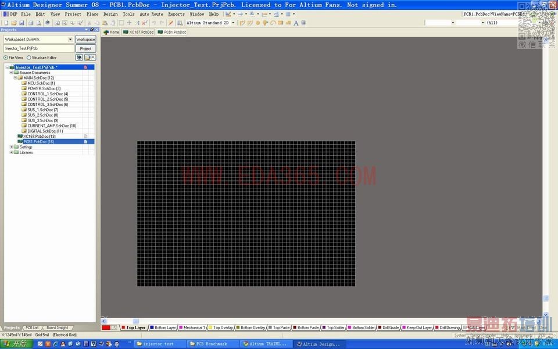Image resolution: width=558 pixels, height=349 pixels.
Task: Open the File menu
Action: click(26, 14)
